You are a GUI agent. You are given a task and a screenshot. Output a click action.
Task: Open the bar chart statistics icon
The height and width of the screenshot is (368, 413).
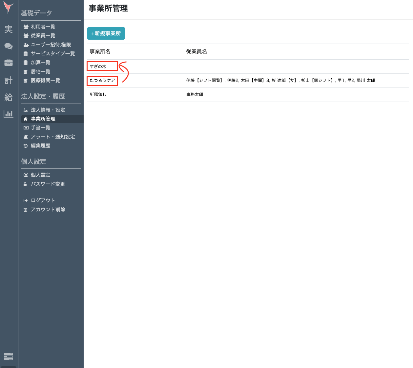[x=9, y=114]
